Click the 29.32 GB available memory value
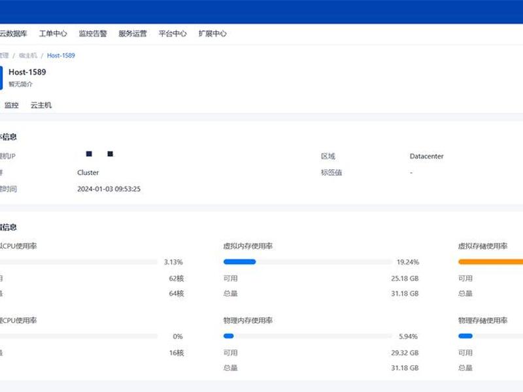 pos(405,353)
